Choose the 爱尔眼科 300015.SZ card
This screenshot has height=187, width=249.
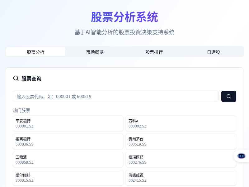pyautogui.click(x=68, y=178)
